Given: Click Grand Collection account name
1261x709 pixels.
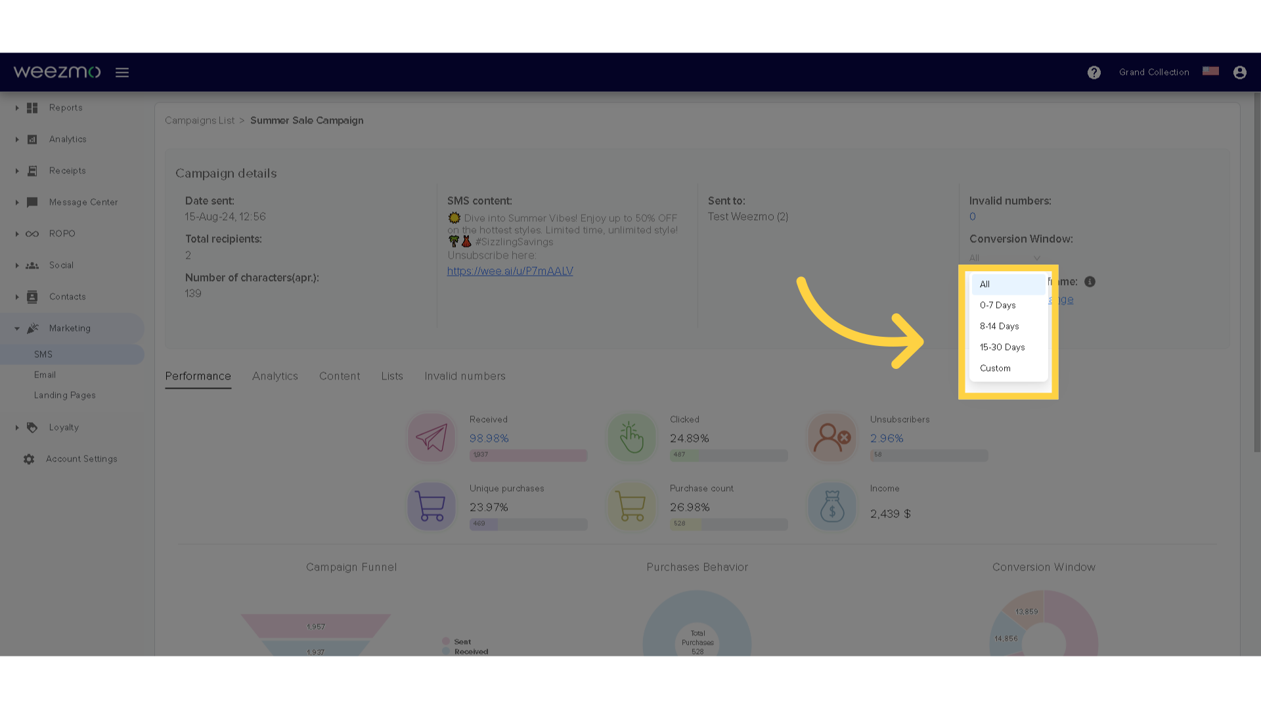Looking at the screenshot, I should pos(1154,72).
